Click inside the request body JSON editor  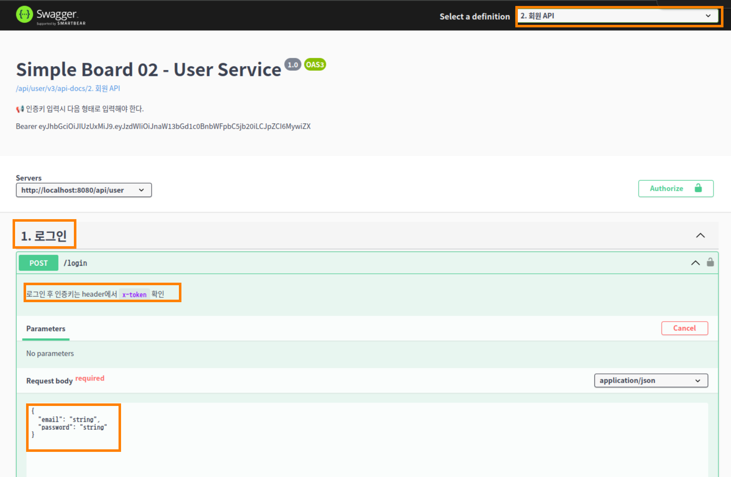coord(367,440)
